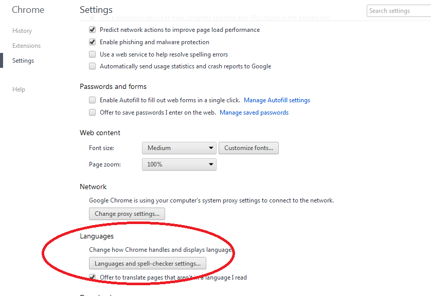This screenshot has height=296, width=431.
Task: Uncheck Predict network actions checkbox
Action: tap(93, 30)
